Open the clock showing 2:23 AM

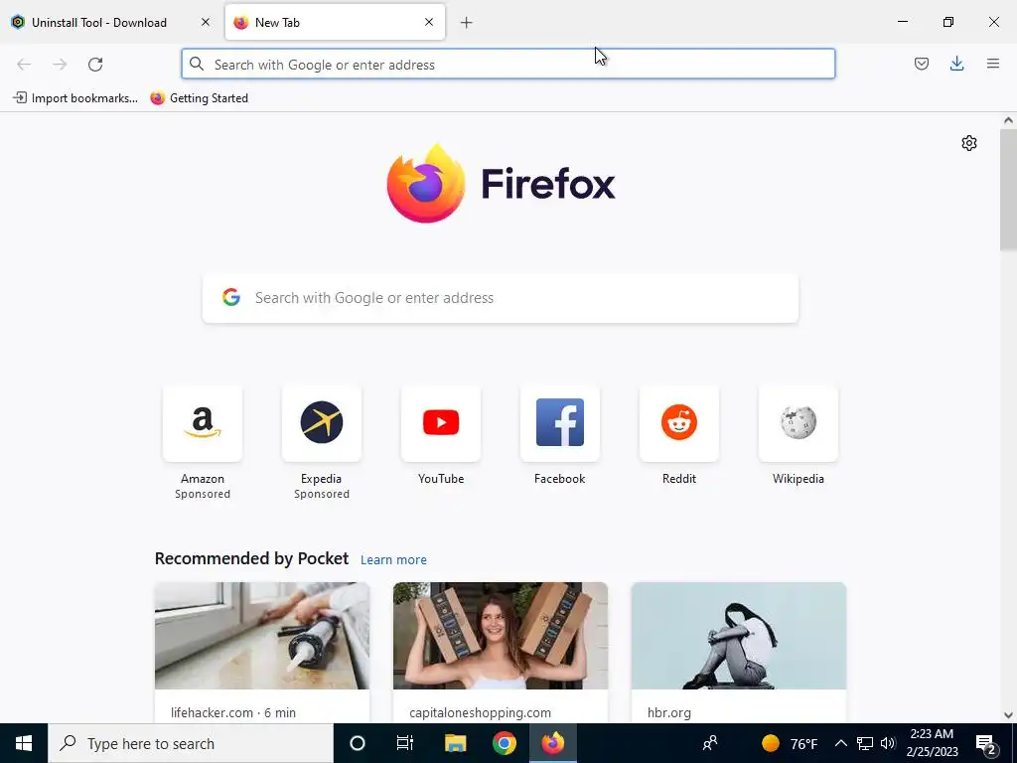[x=932, y=743]
